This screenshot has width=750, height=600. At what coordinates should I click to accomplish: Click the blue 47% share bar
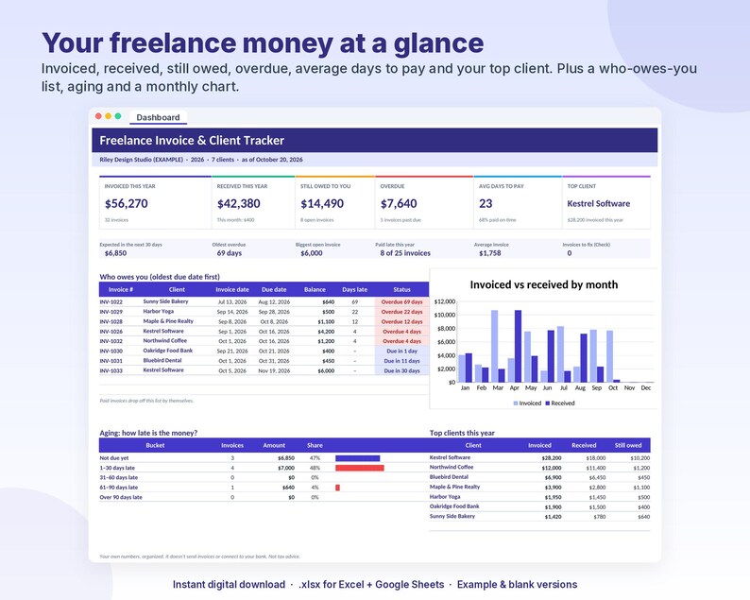(358, 458)
